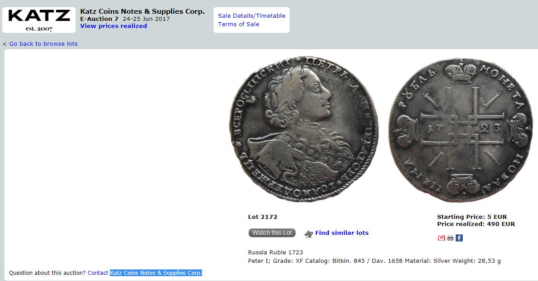
Task: Open the coin obverse portrait image
Action: click(x=304, y=129)
